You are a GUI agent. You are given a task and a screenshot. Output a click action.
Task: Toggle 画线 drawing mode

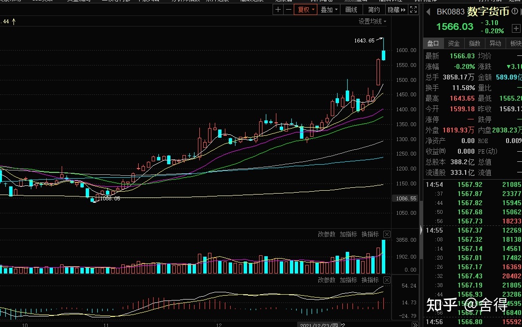coord(352,9)
